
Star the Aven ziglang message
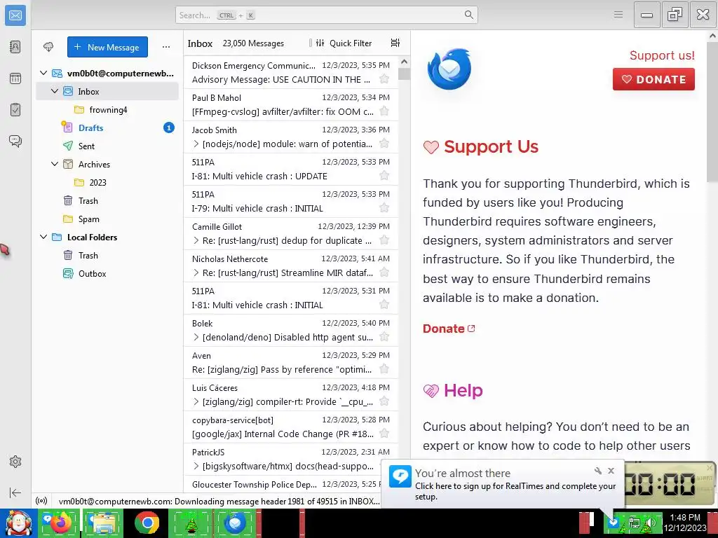point(384,369)
